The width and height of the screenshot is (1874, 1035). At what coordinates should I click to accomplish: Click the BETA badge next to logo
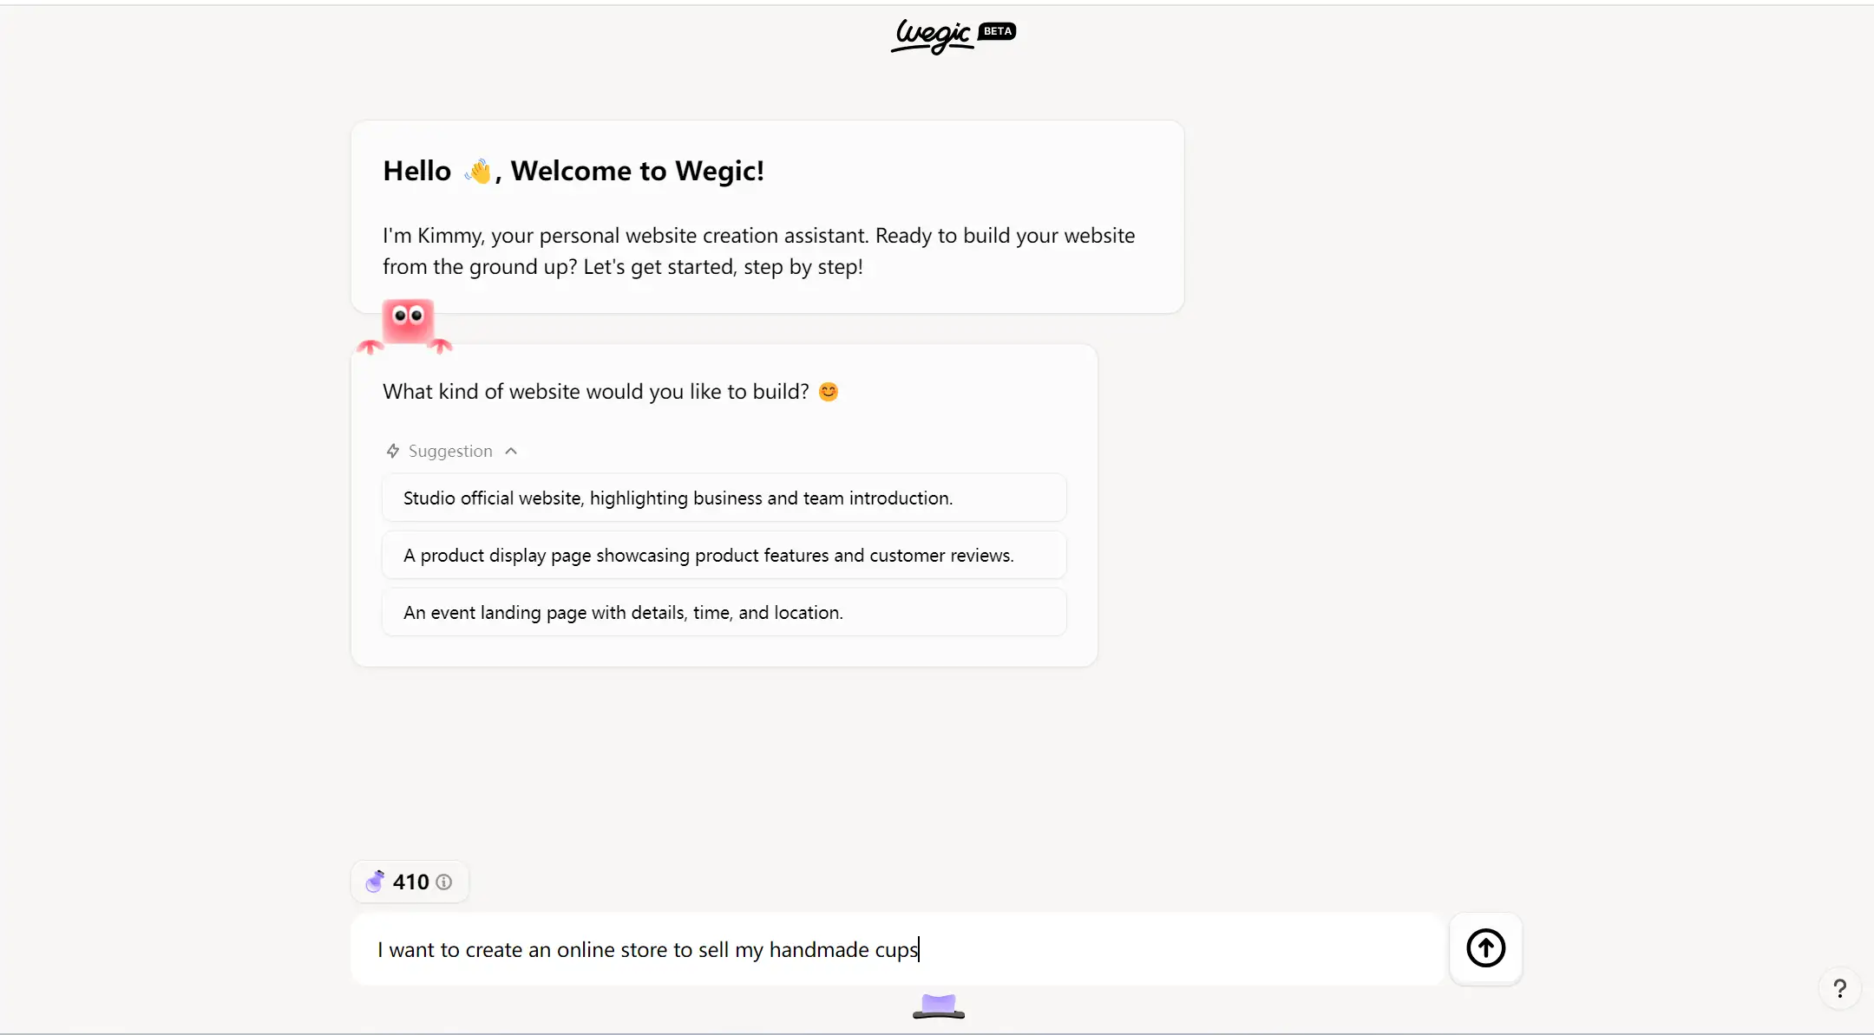(997, 31)
